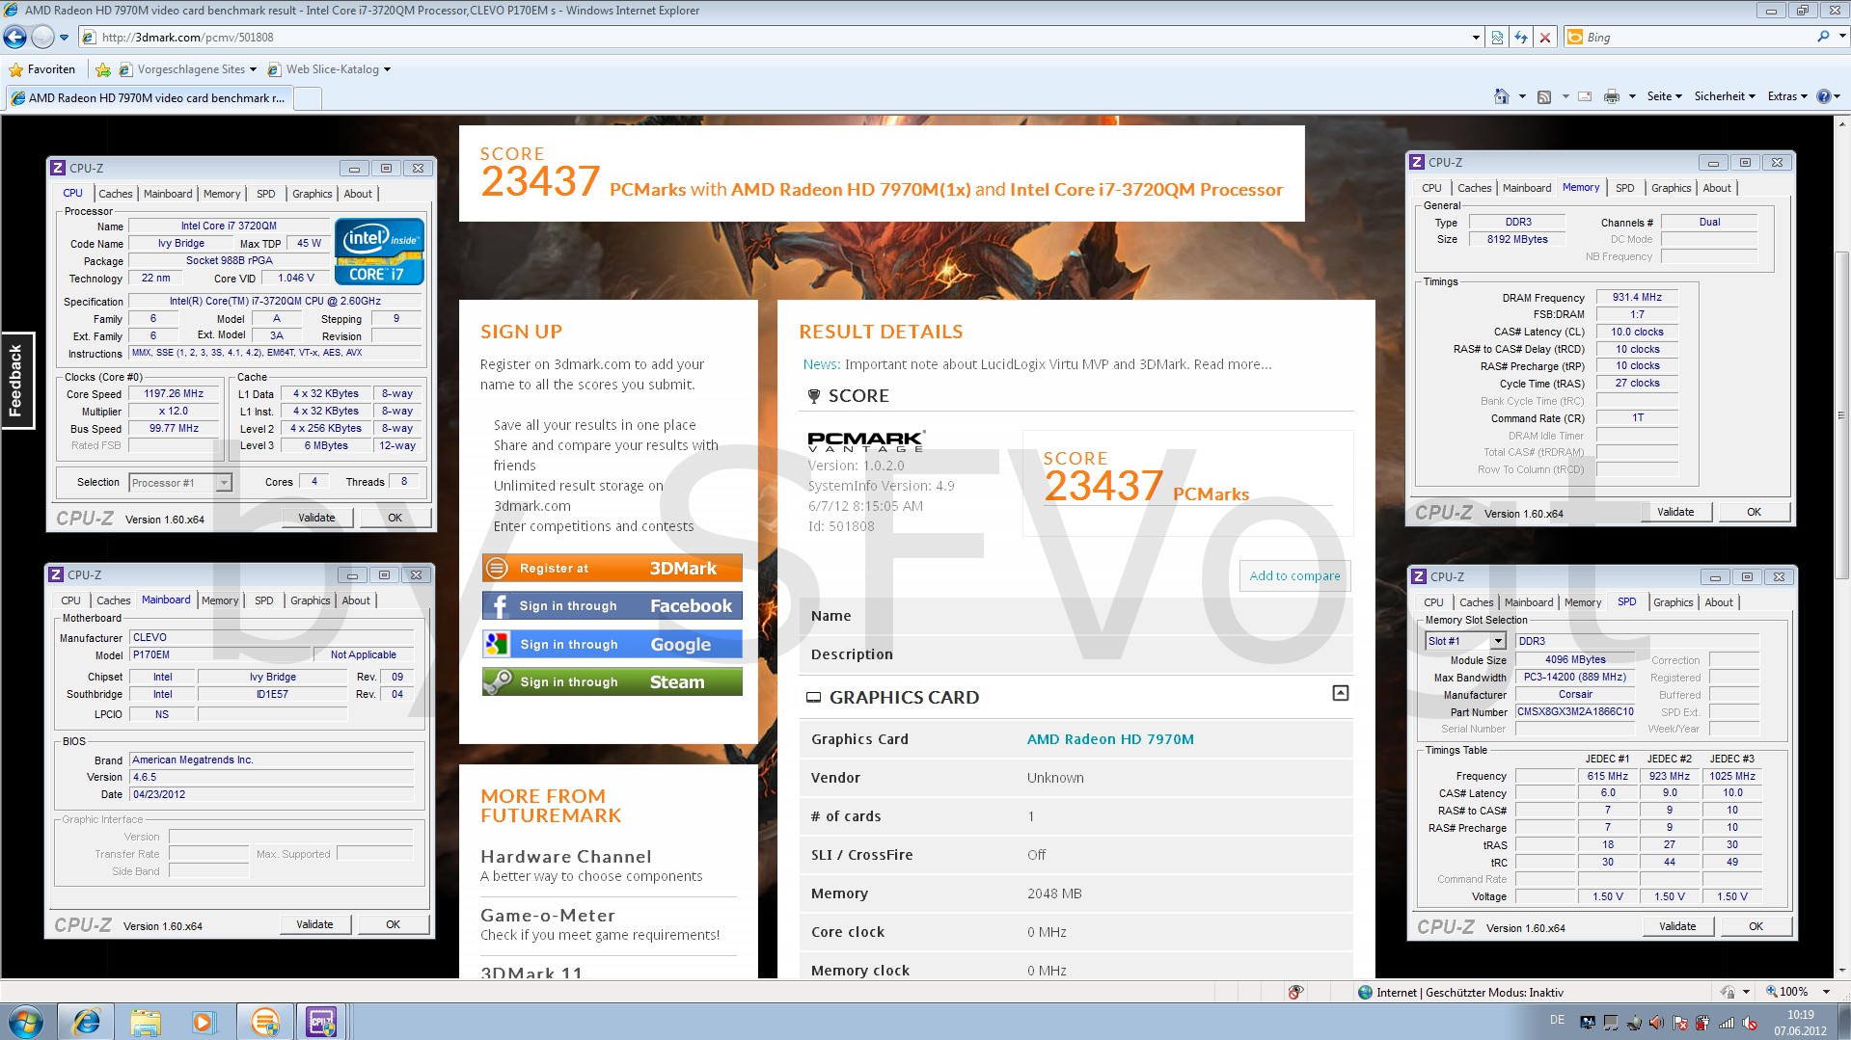This screenshot has height=1040, width=1851.
Task: Stop loading with the red X icon
Action: click(x=1545, y=38)
